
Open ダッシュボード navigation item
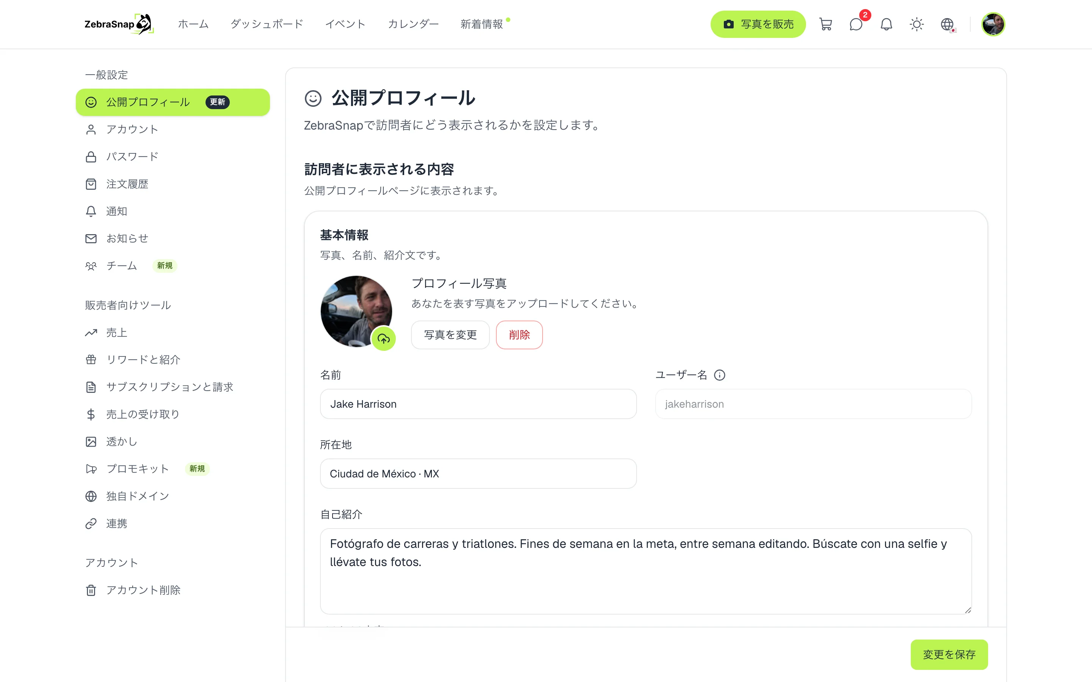pyautogui.click(x=267, y=24)
